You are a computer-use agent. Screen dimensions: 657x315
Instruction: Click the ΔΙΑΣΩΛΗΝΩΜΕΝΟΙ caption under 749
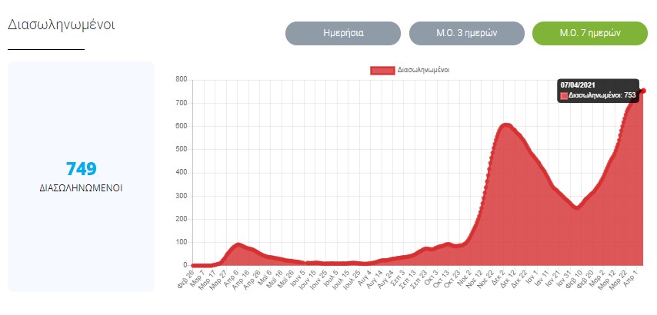pyautogui.click(x=81, y=187)
